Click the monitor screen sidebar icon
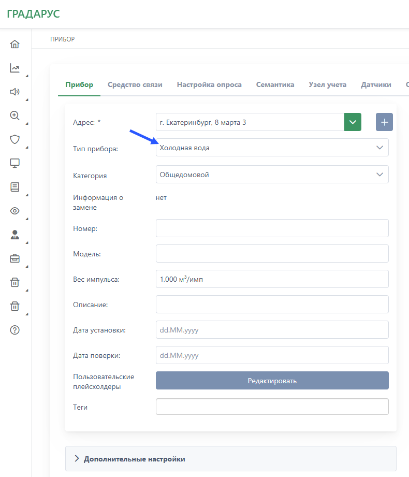The image size is (409, 477). pyautogui.click(x=14, y=163)
